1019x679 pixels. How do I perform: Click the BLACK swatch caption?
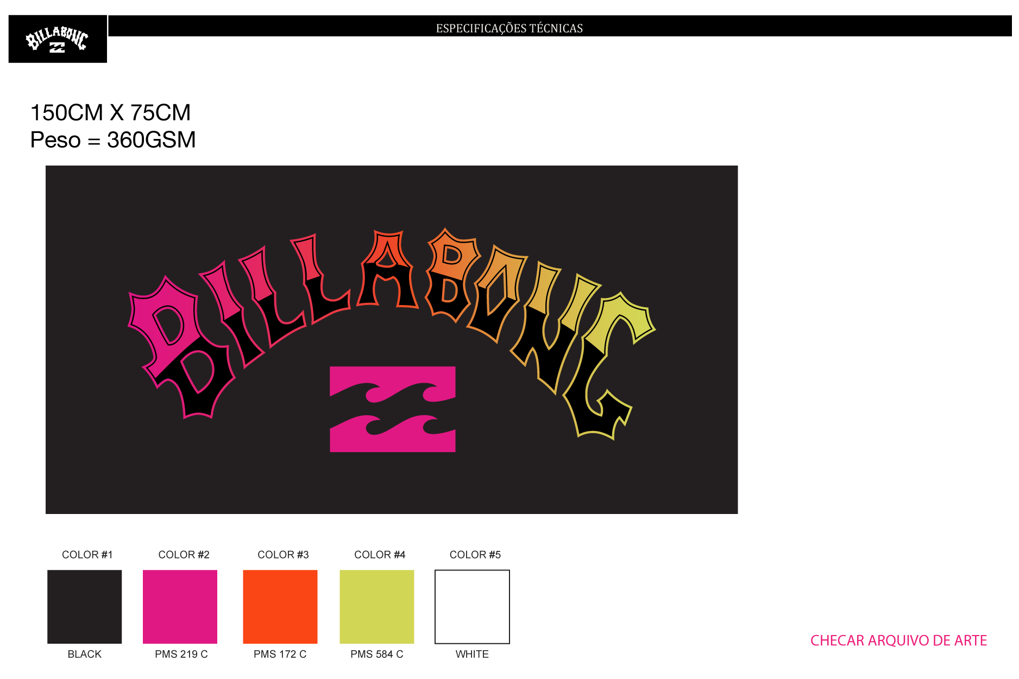point(85,654)
